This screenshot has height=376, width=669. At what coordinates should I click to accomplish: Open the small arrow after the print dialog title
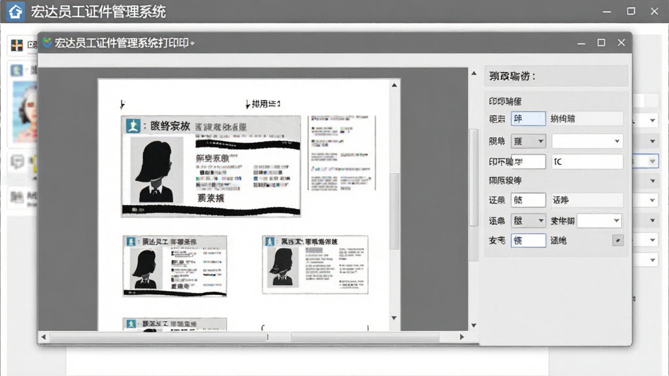(x=193, y=43)
